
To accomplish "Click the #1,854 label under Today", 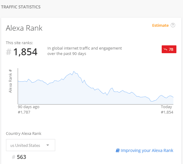I will coord(167,112).
